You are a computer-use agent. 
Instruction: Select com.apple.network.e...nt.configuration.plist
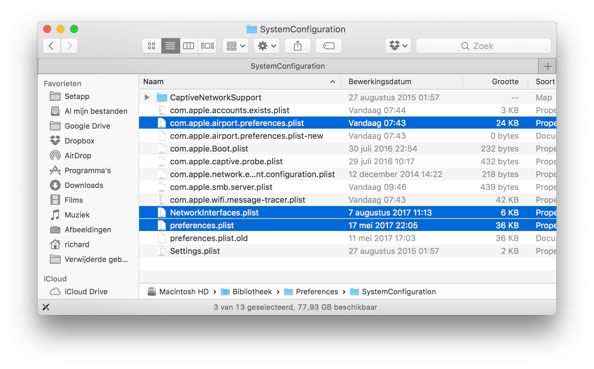347,174
